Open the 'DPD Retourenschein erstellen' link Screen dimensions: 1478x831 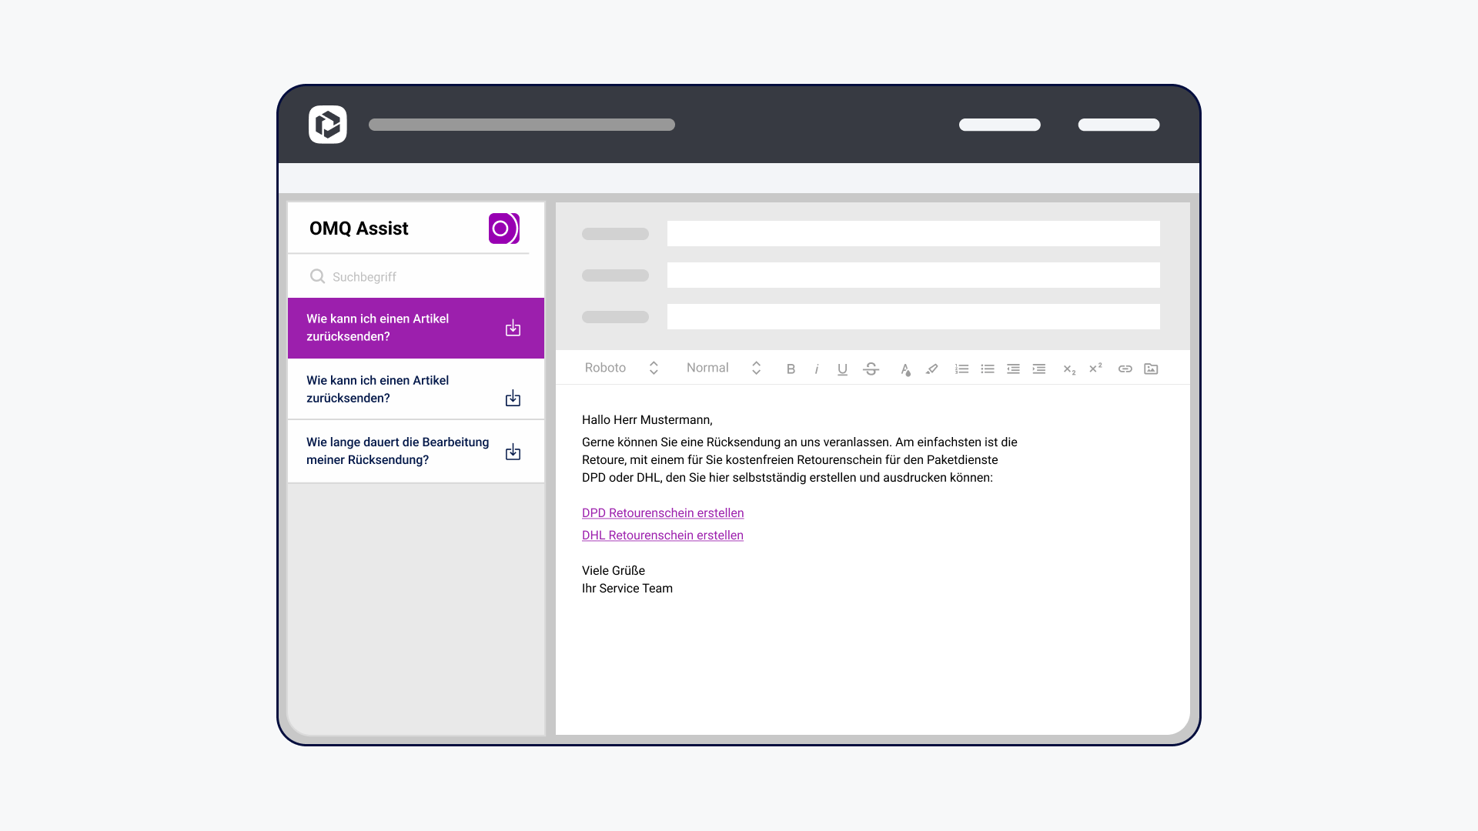(663, 512)
